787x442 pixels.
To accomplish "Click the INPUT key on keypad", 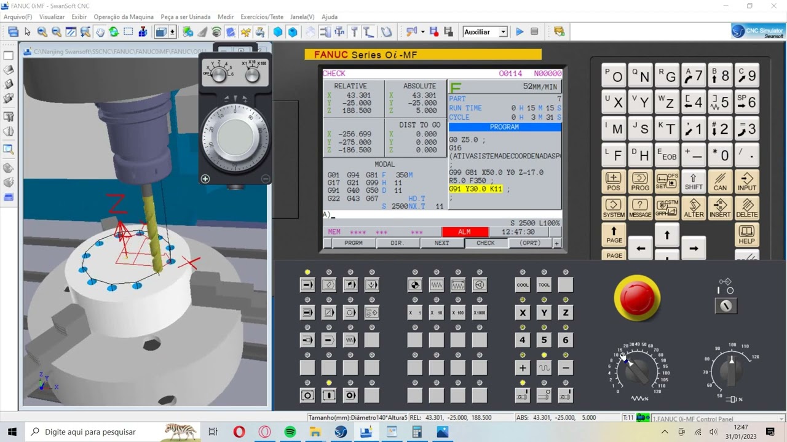I will (x=747, y=182).
